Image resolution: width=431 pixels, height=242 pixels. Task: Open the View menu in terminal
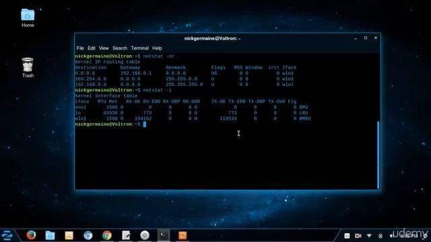pos(104,48)
